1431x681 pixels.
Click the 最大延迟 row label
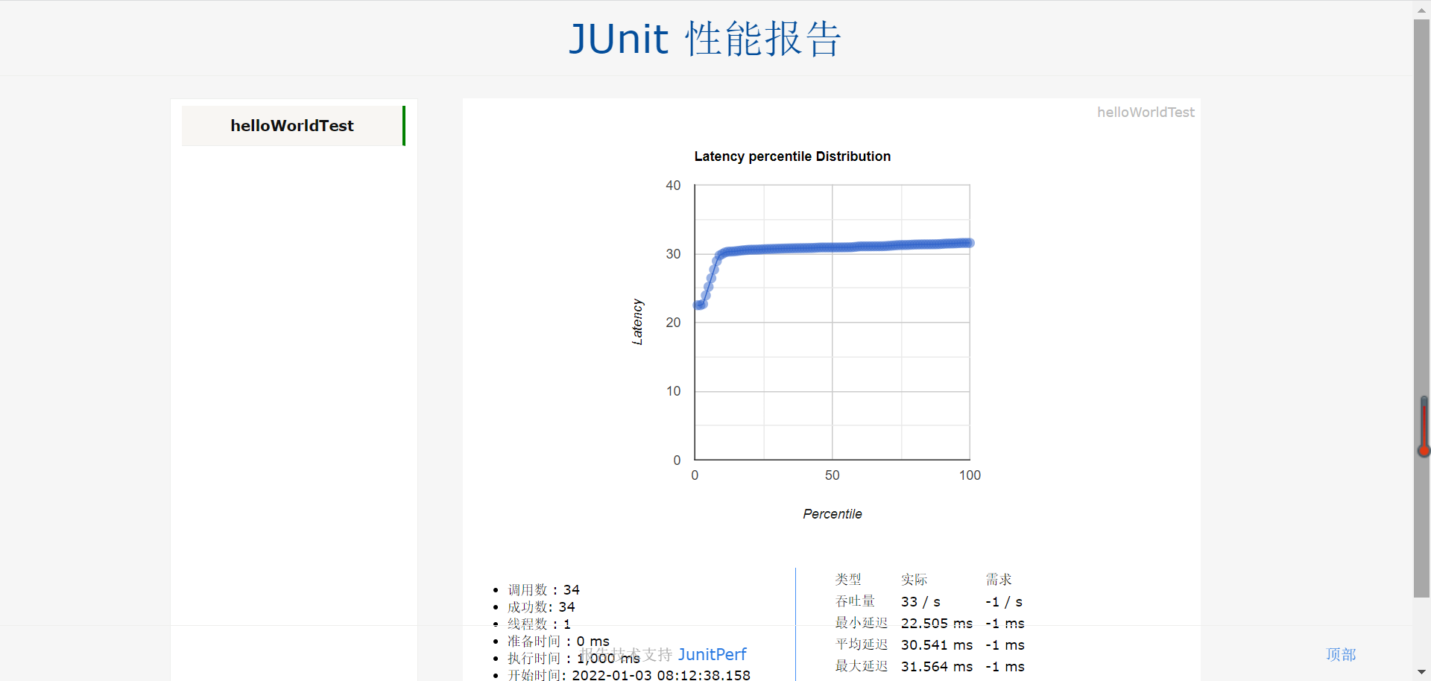point(862,665)
